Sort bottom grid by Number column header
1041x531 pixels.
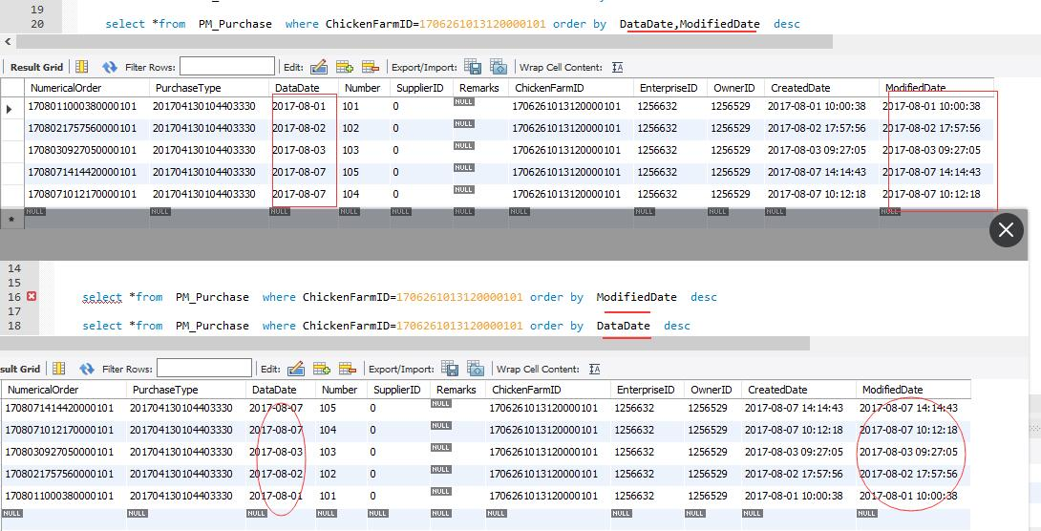pyautogui.click(x=340, y=390)
